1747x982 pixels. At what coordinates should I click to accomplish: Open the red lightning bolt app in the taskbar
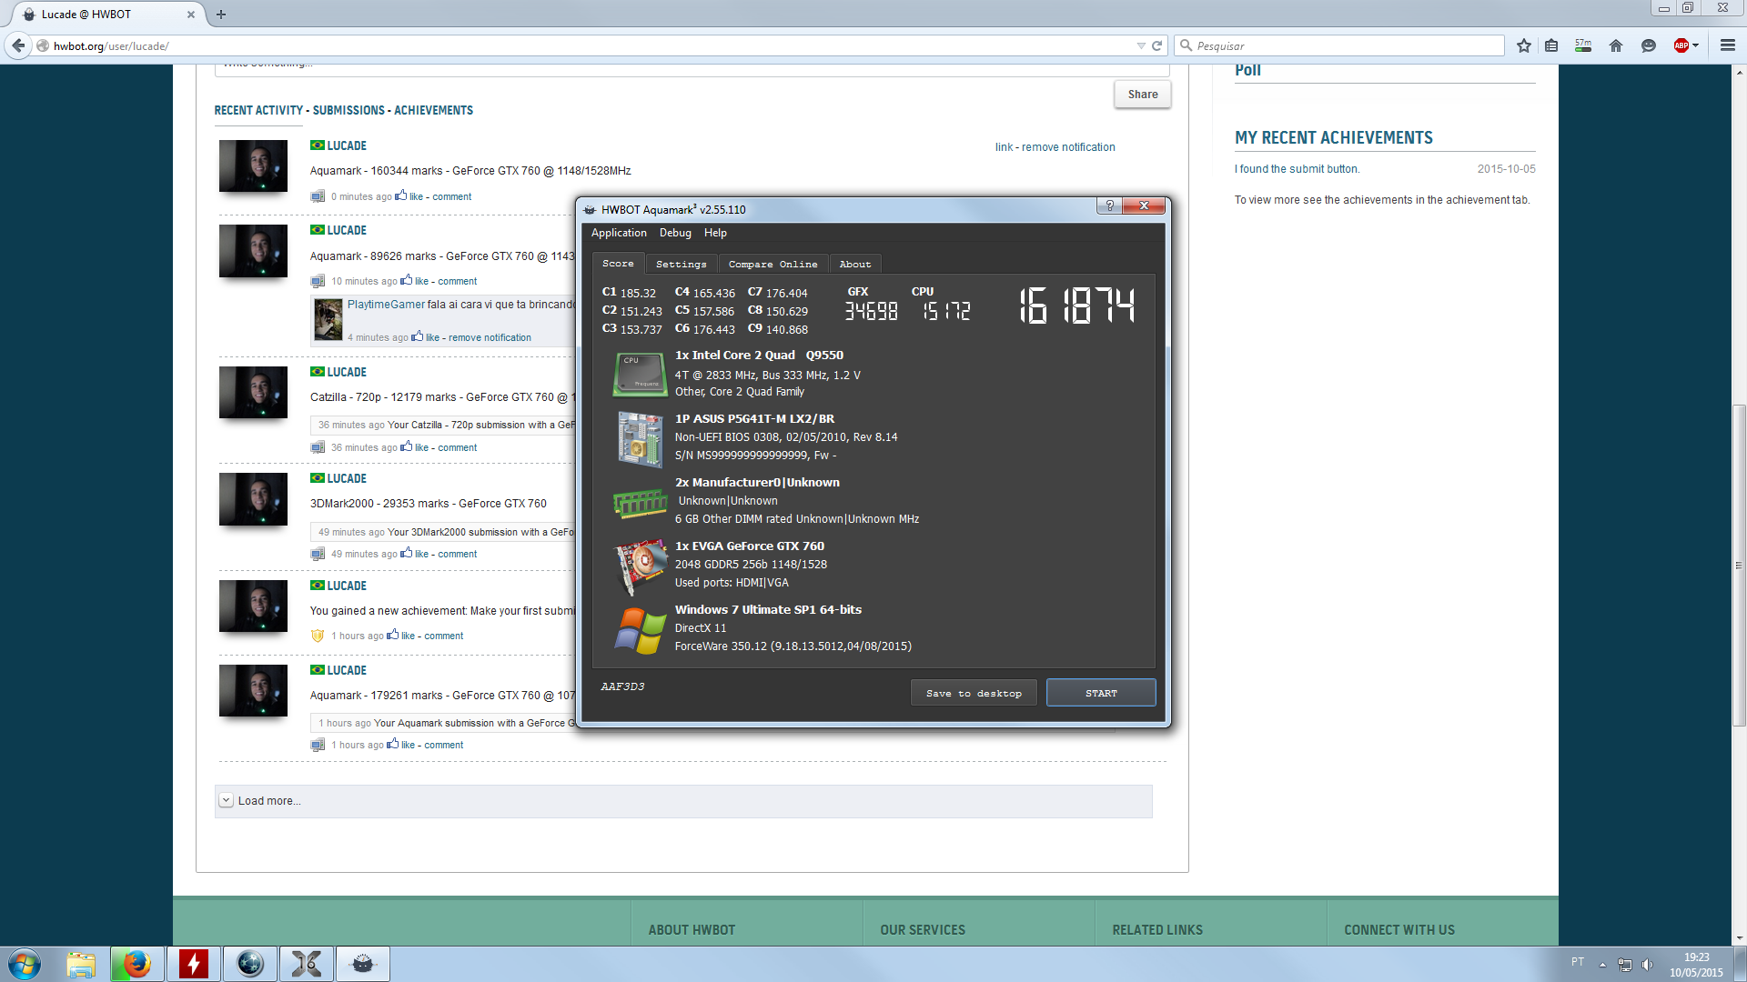click(194, 964)
